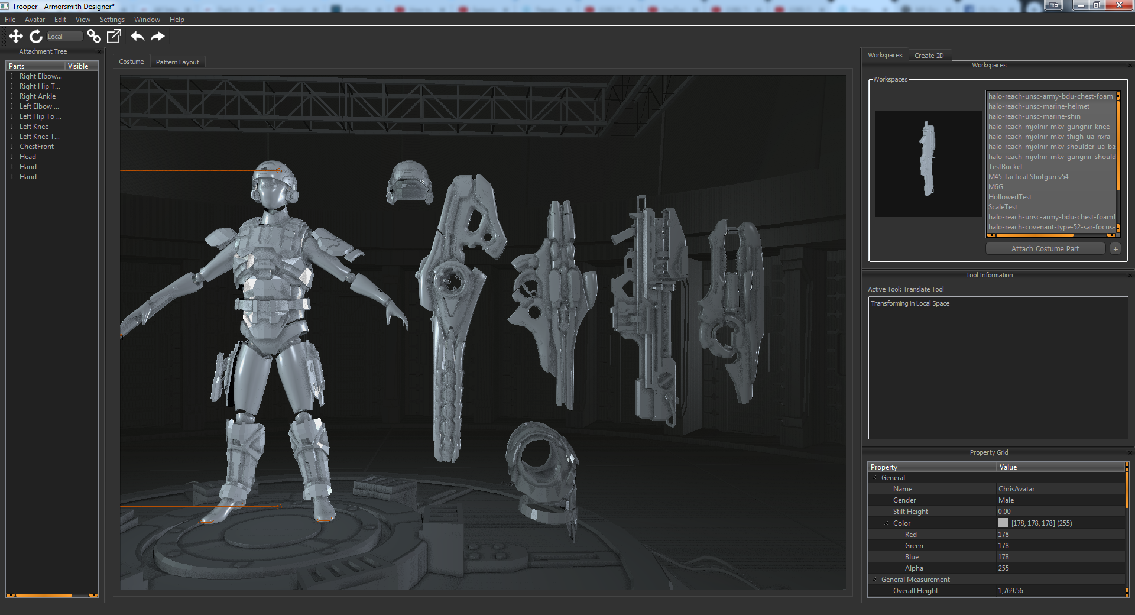This screenshot has height=615, width=1135.
Task: Open the Edit menu
Action: click(x=60, y=20)
